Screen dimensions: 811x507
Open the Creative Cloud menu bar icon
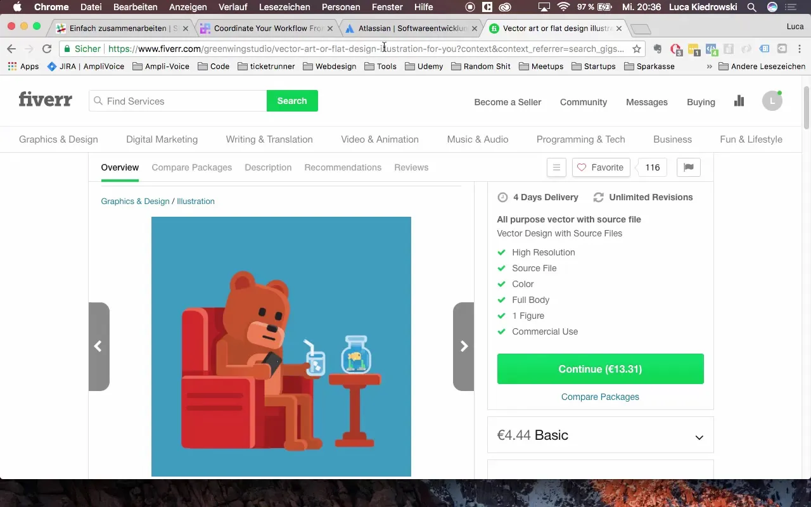506,7
